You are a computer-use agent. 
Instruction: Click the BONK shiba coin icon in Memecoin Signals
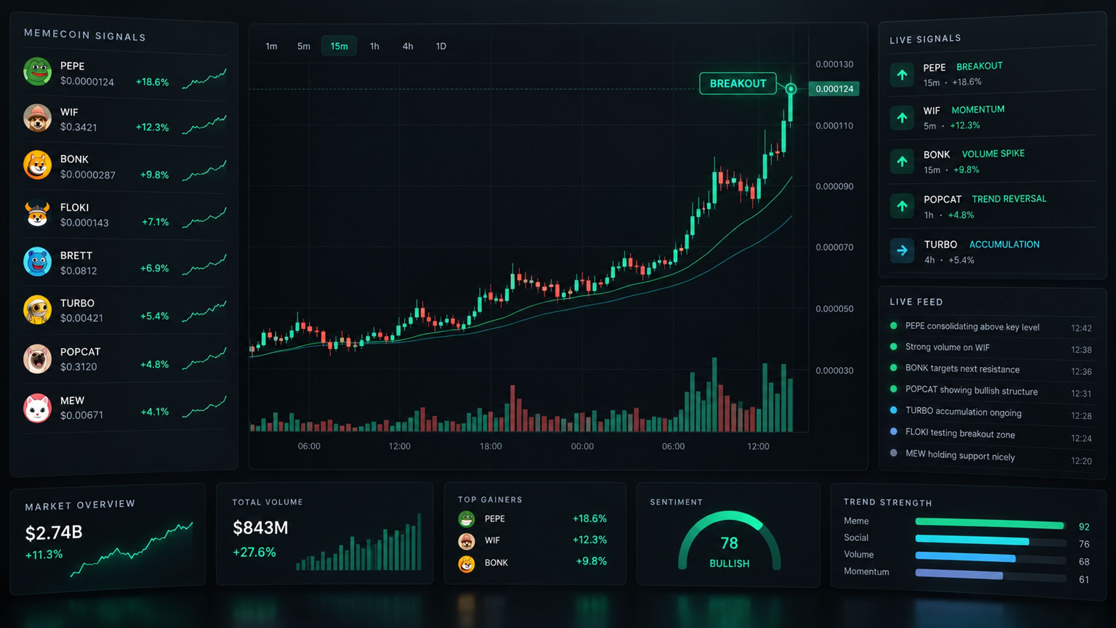tap(37, 165)
